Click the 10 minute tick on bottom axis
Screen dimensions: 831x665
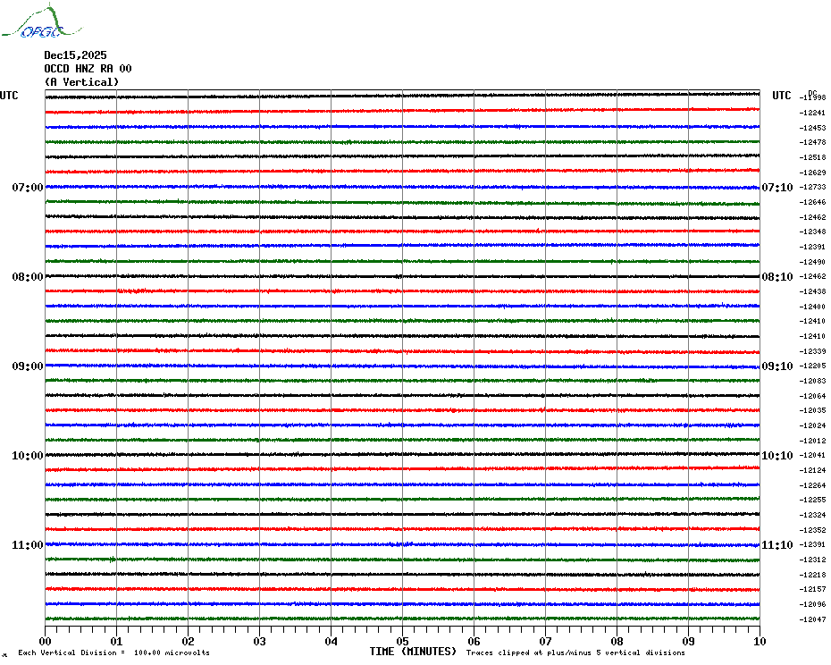tap(759, 641)
